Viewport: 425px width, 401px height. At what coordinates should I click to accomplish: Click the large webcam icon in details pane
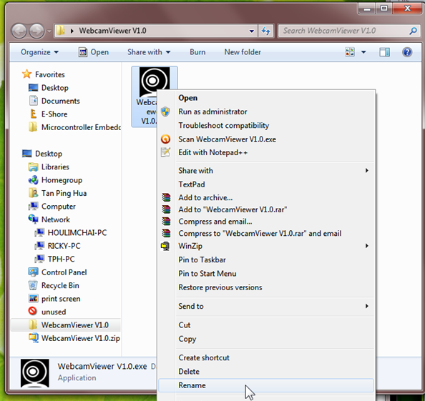35,373
